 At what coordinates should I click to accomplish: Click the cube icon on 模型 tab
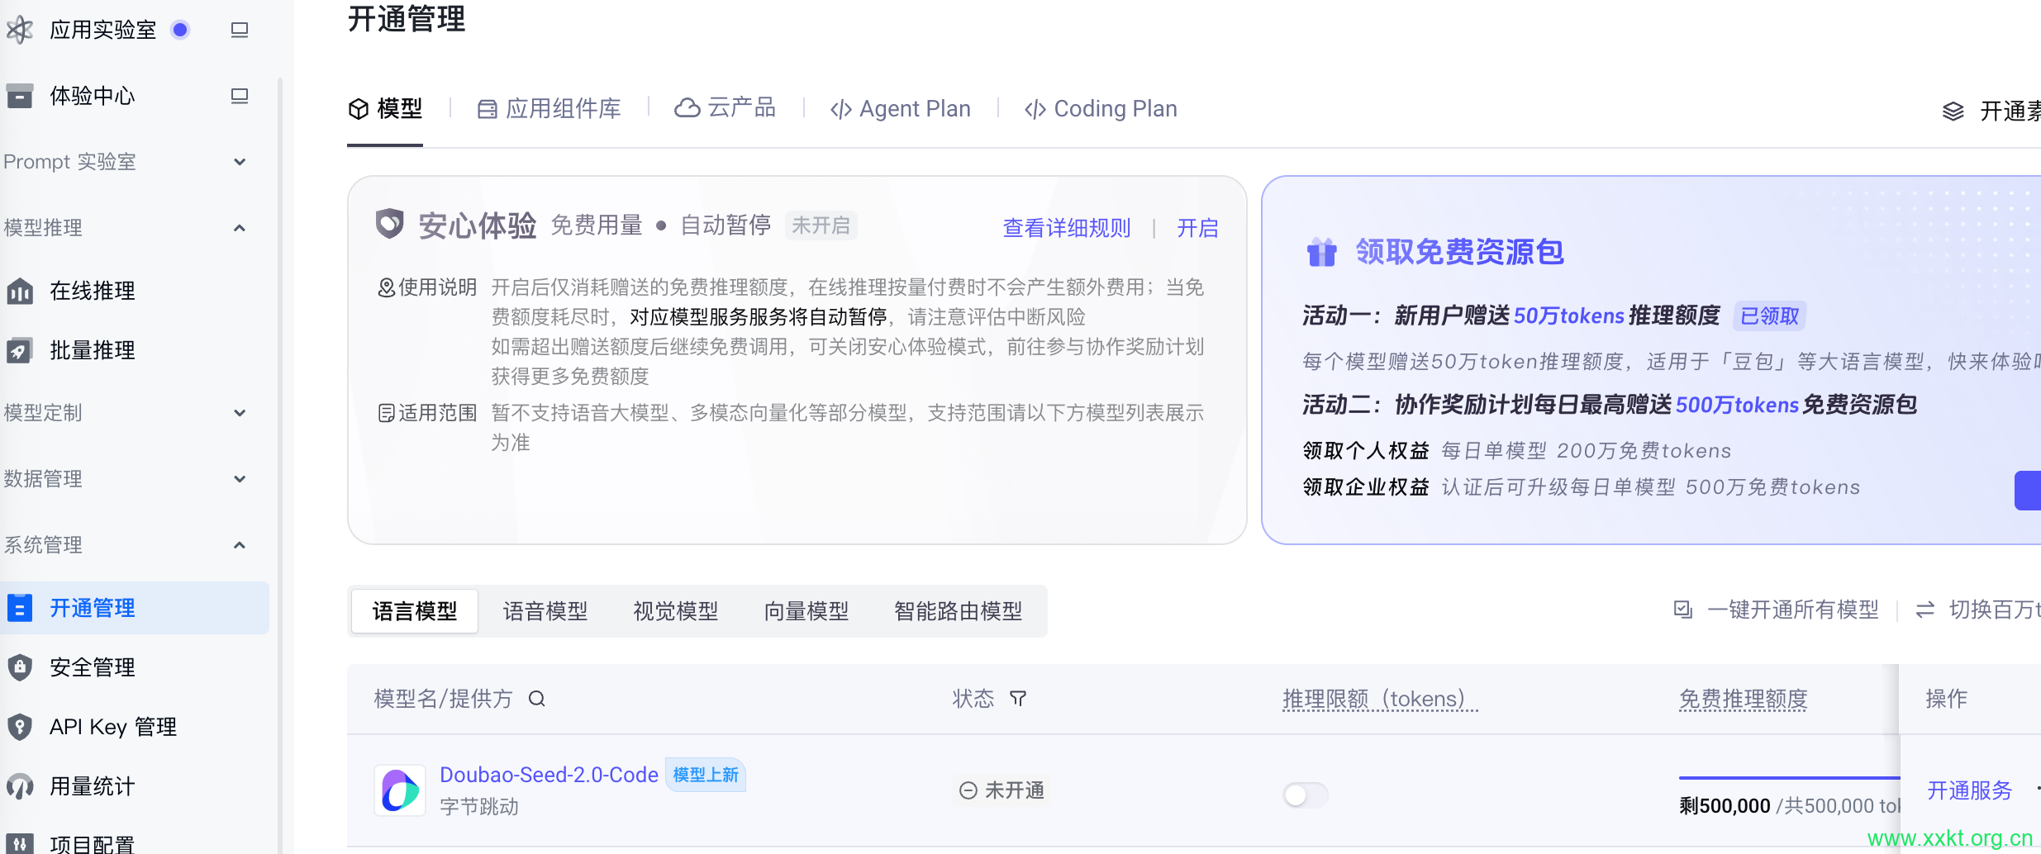tap(359, 109)
